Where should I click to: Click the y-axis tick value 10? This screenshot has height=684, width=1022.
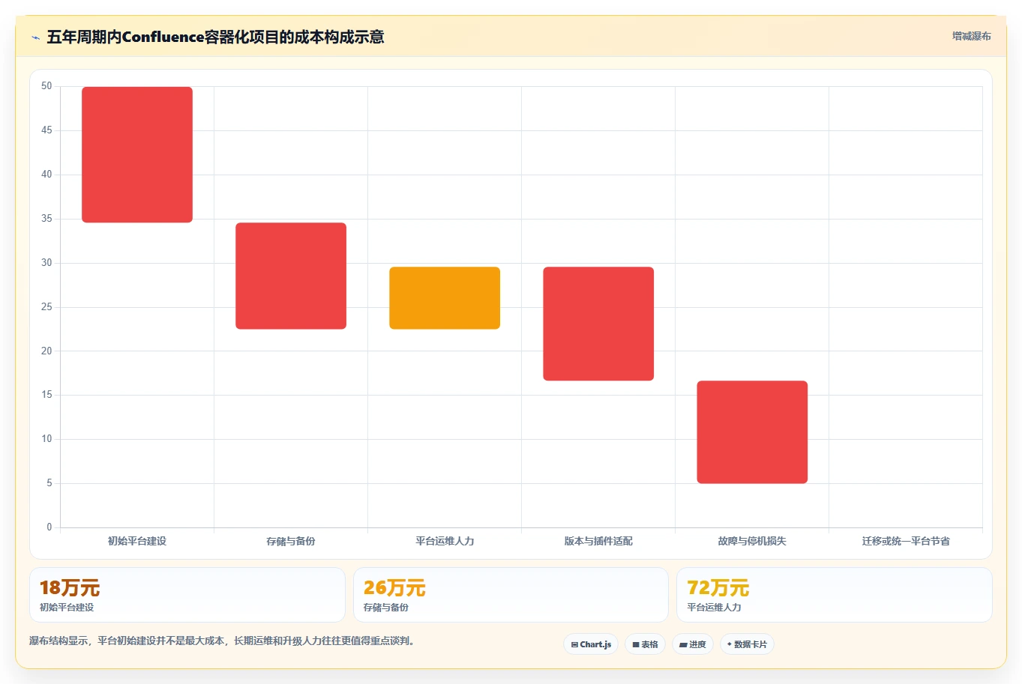[46, 439]
